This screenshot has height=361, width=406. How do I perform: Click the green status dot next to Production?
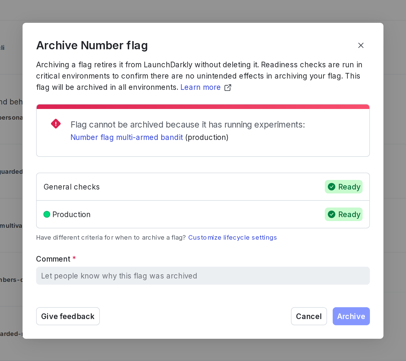47,214
